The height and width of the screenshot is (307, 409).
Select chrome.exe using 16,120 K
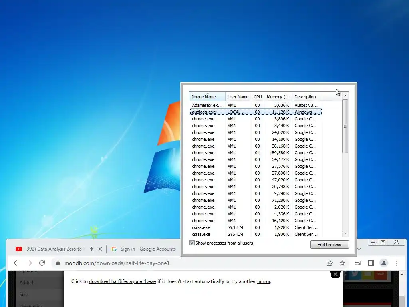(x=256, y=221)
